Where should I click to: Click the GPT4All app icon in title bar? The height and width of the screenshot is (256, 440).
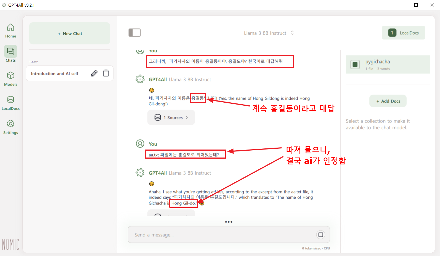coord(4,5)
